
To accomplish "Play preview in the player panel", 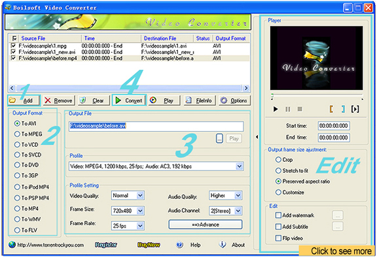I will point(276,109).
